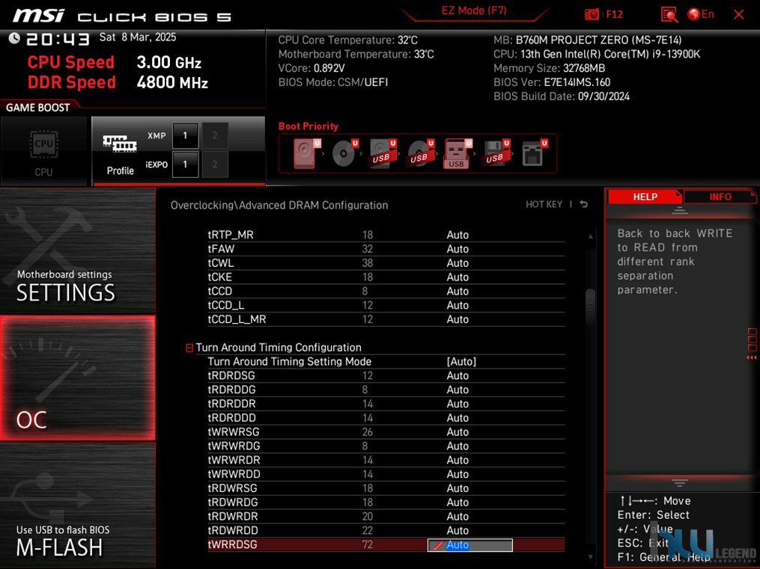Viewport: 760px width, 569px height.
Task: Click the CPU Speed label
Action: [71, 62]
